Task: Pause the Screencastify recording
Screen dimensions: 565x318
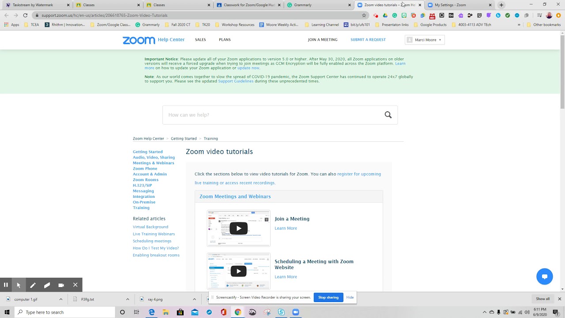Action: pyautogui.click(x=6, y=285)
